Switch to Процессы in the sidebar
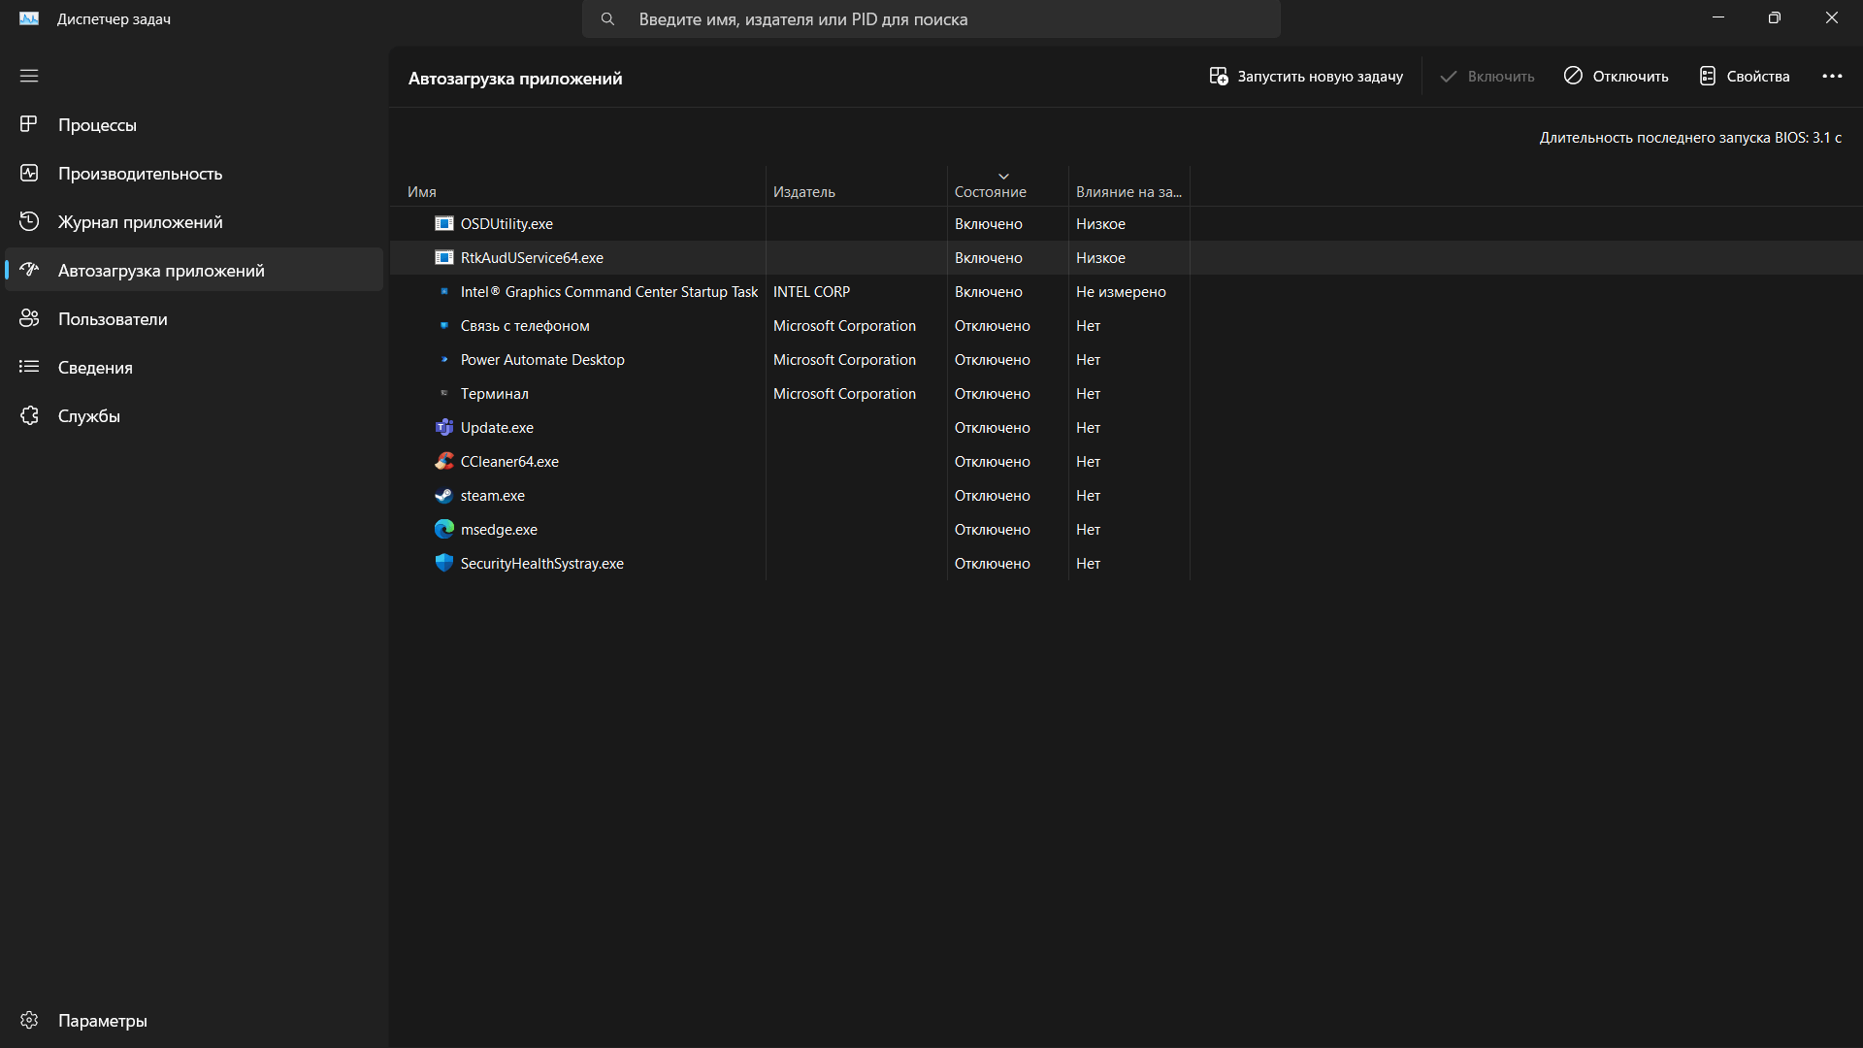 [x=194, y=124]
